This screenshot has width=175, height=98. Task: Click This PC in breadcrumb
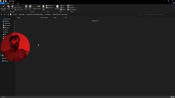click(x=15, y=14)
